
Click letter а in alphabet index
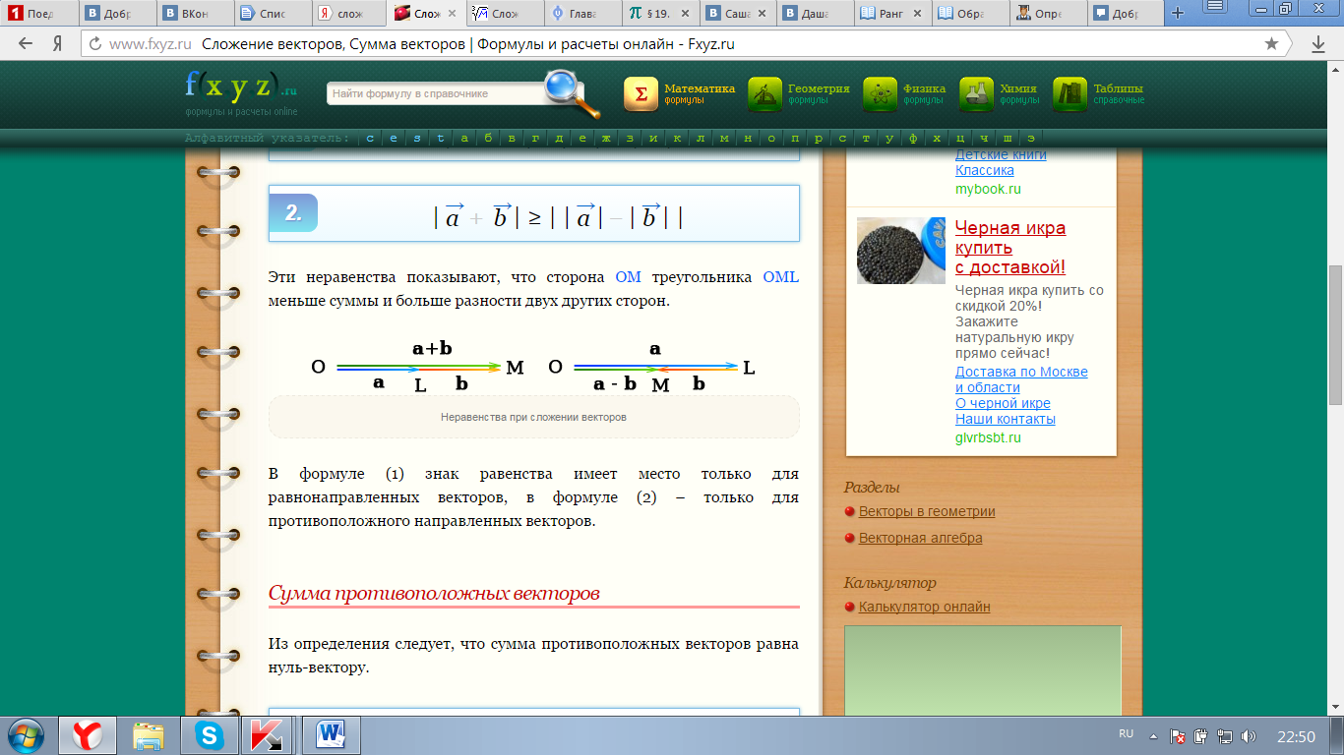tap(463, 138)
